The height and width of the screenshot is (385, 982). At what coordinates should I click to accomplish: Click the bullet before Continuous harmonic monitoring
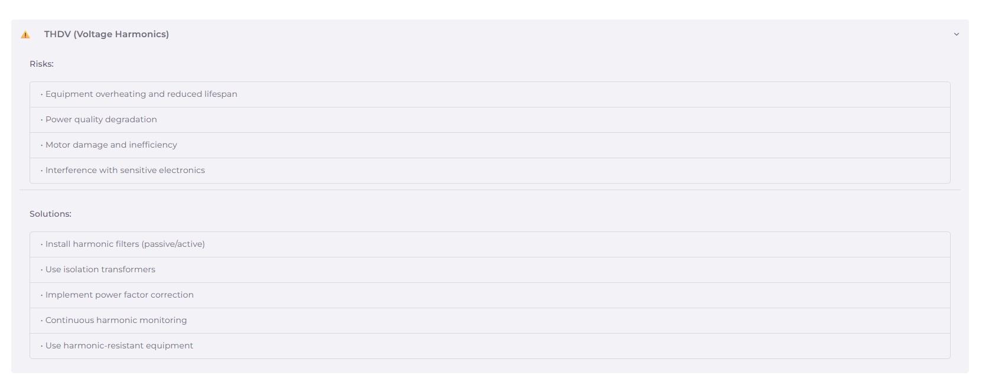point(41,321)
